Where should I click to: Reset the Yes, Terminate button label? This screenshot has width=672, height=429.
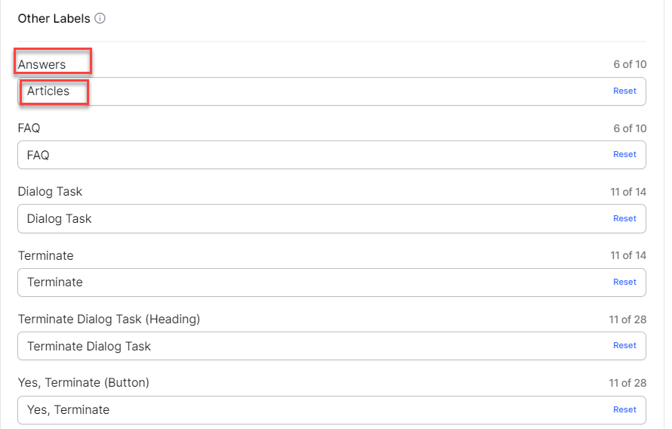(624, 409)
